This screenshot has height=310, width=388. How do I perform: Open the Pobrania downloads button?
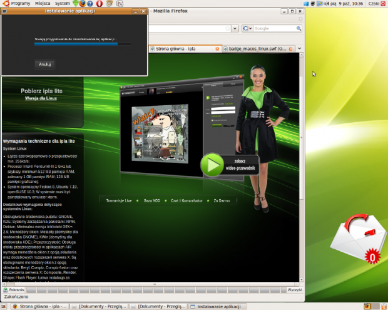pos(14,290)
